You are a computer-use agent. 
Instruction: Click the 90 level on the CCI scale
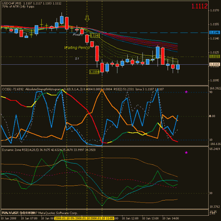(211, 92)
